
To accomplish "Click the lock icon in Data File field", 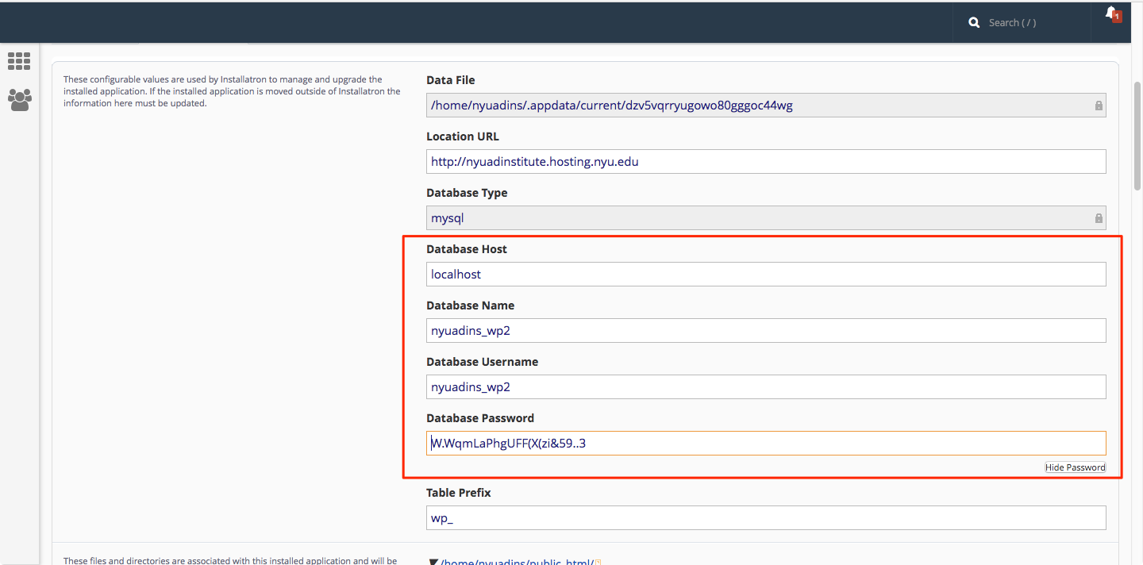I will point(1099,106).
